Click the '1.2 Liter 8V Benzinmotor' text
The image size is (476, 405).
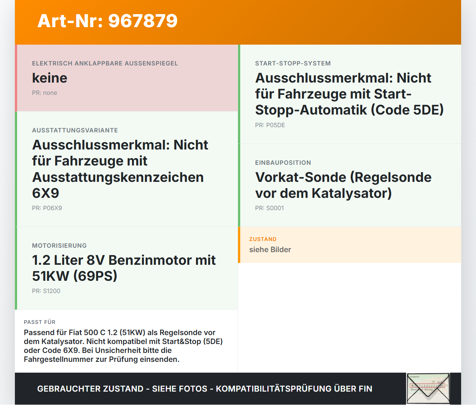[x=124, y=268]
